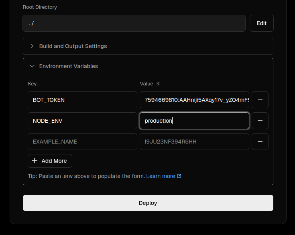Screen dimensions: 295x235
Task: Click the Edit button for Root Directory
Action: [x=262, y=23]
